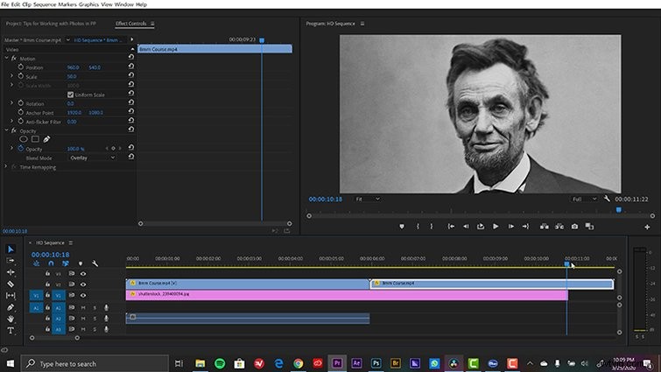Open Program Monitor settings wrench
The width and height of the screenshot is (661, 372).
tap(607, 198)
